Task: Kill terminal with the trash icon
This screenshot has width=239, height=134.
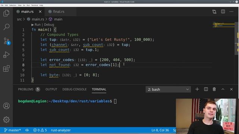Action: click(214, 89)
